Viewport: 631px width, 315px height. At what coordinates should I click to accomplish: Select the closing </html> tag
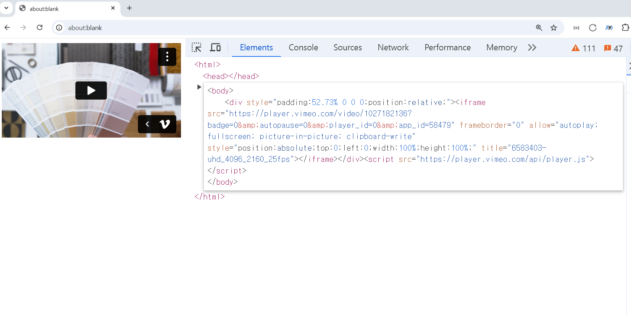coord(210,197)
